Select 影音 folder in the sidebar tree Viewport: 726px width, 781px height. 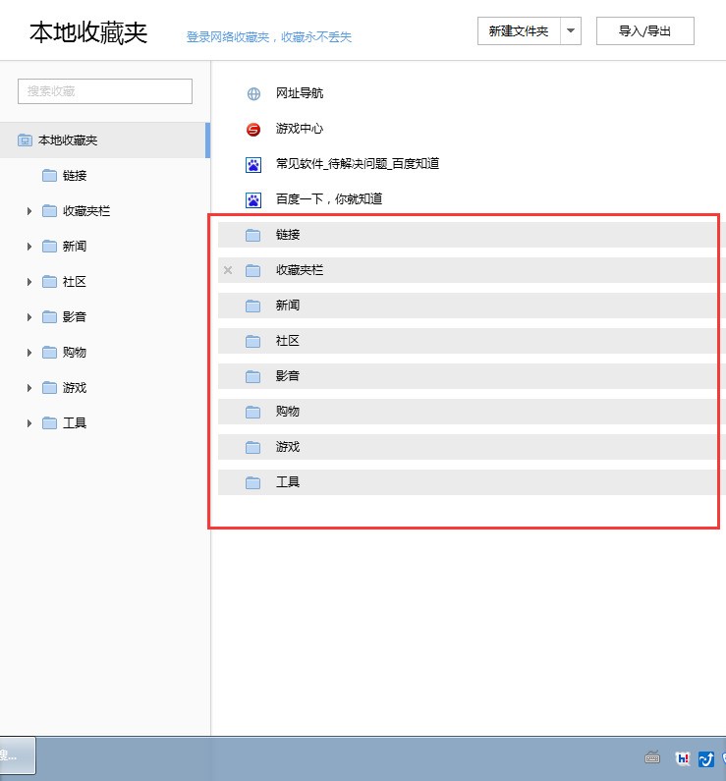click(x=75, y=316)
